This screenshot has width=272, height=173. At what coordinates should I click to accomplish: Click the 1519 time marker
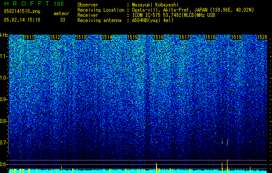pyautogui.click(x=236, y=37)
